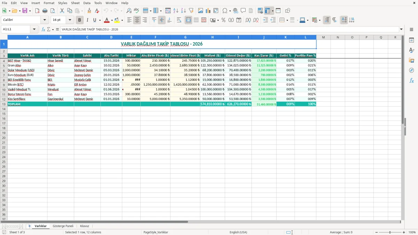Screen dimensions: 418x235
Task: Toggle print preview
Action: coord(53,11)
